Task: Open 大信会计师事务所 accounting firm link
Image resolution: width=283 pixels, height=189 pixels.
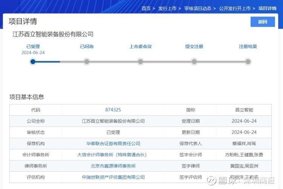Action: pos(112,155)
